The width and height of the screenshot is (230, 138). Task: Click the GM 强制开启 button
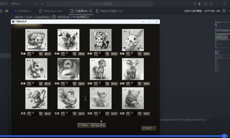(x=98, y=126)
